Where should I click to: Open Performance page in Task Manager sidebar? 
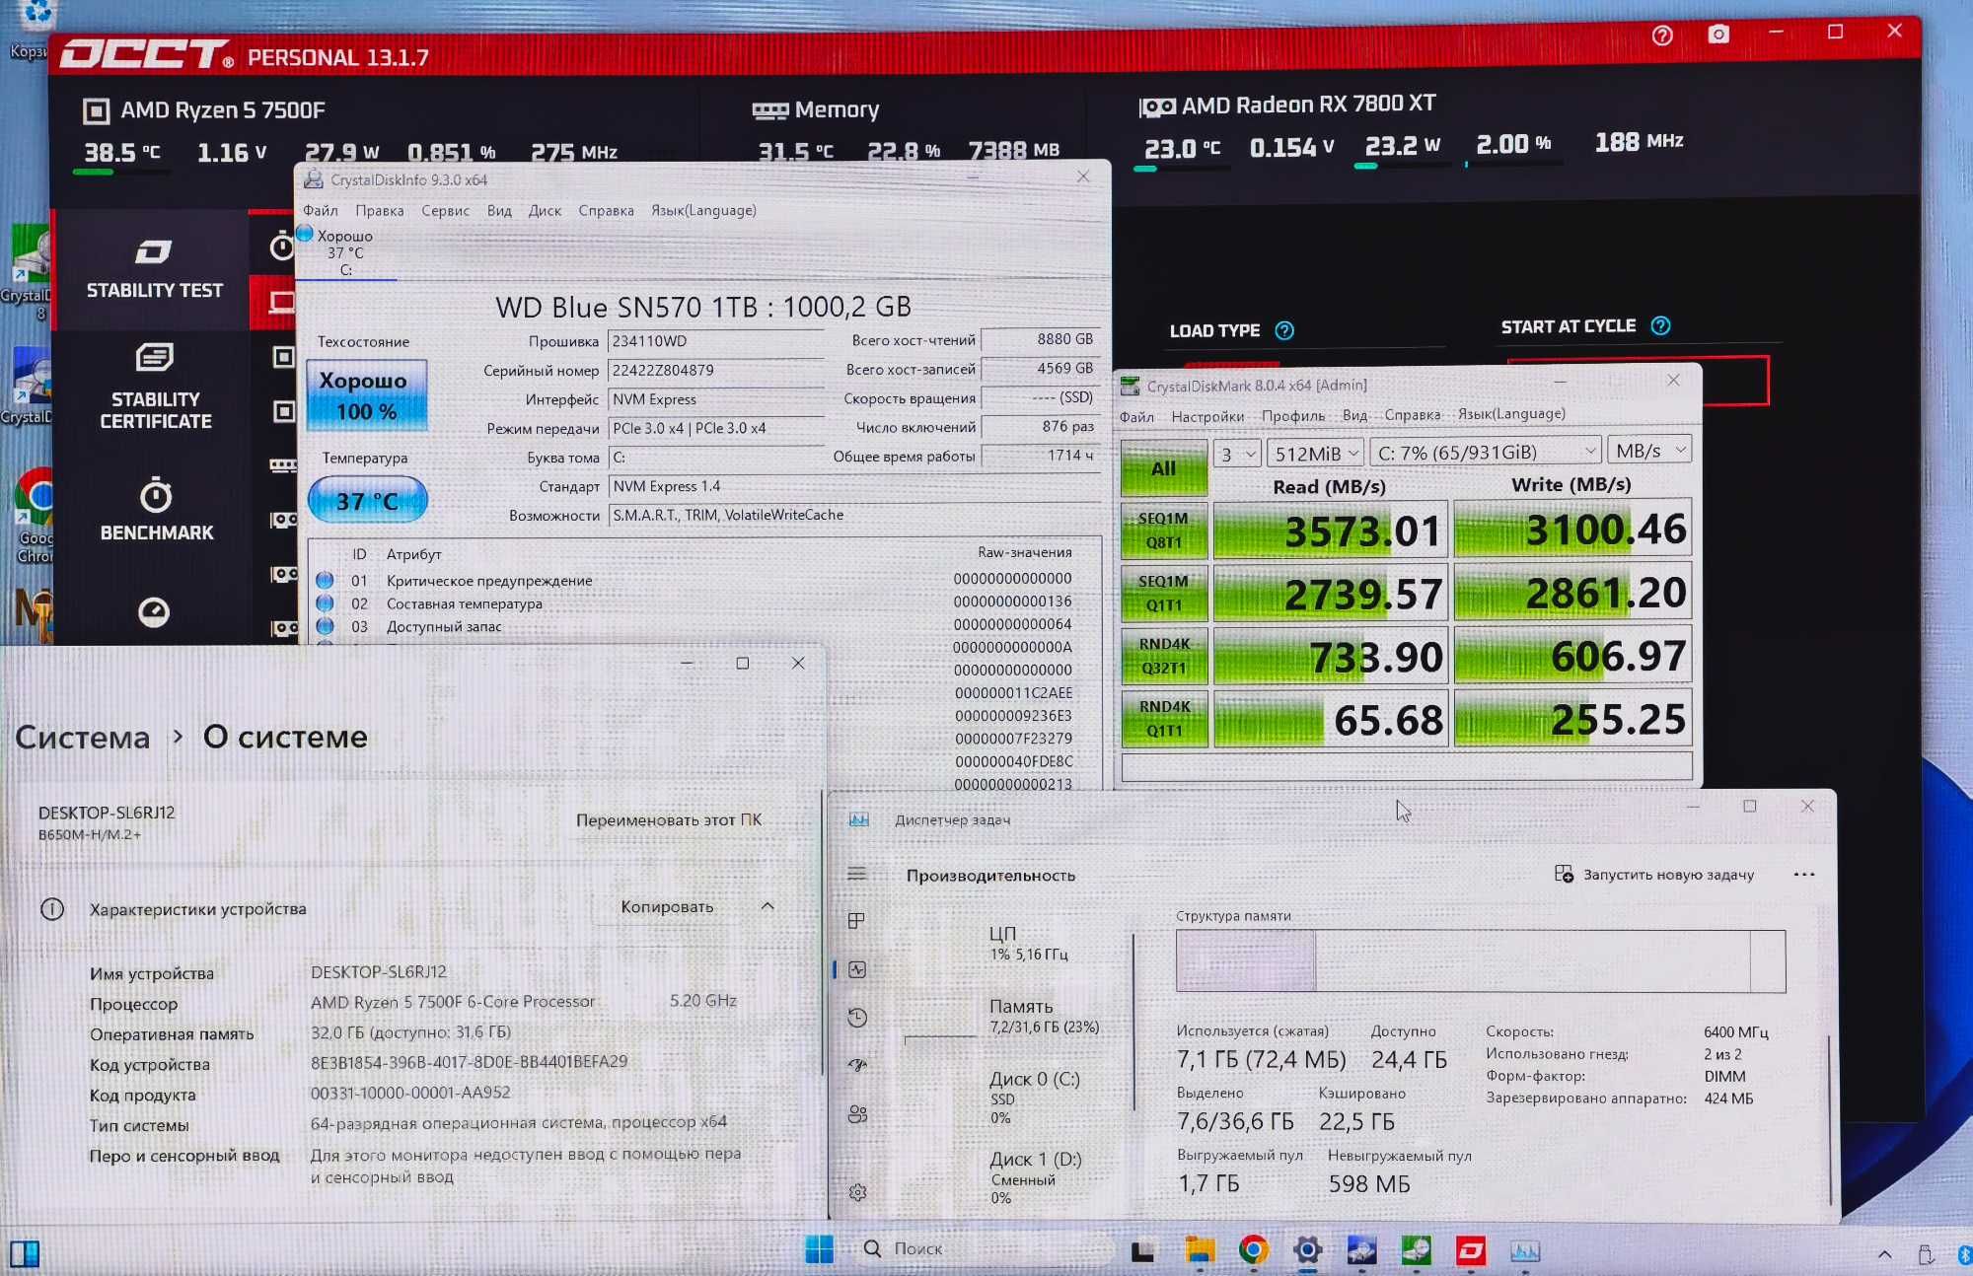pos(857,969)
